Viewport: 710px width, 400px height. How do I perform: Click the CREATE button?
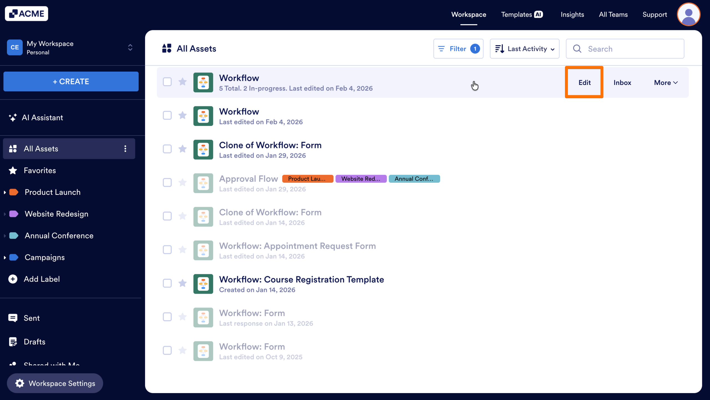point(71,81)
